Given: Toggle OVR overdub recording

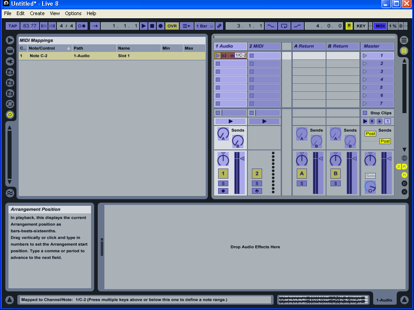Looking at the screenshot, I should pos(172,26).
